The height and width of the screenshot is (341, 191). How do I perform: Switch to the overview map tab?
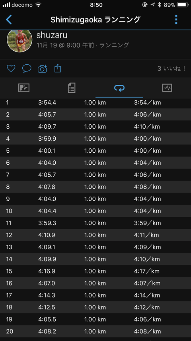click(x=24, y=88)
